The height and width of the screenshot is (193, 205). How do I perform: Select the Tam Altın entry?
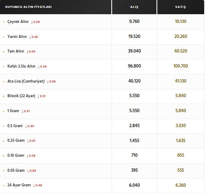[x=15, y=51]
